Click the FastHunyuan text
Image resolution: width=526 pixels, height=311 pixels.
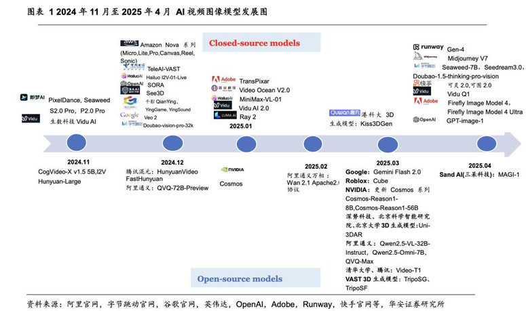tap(145, 179)
